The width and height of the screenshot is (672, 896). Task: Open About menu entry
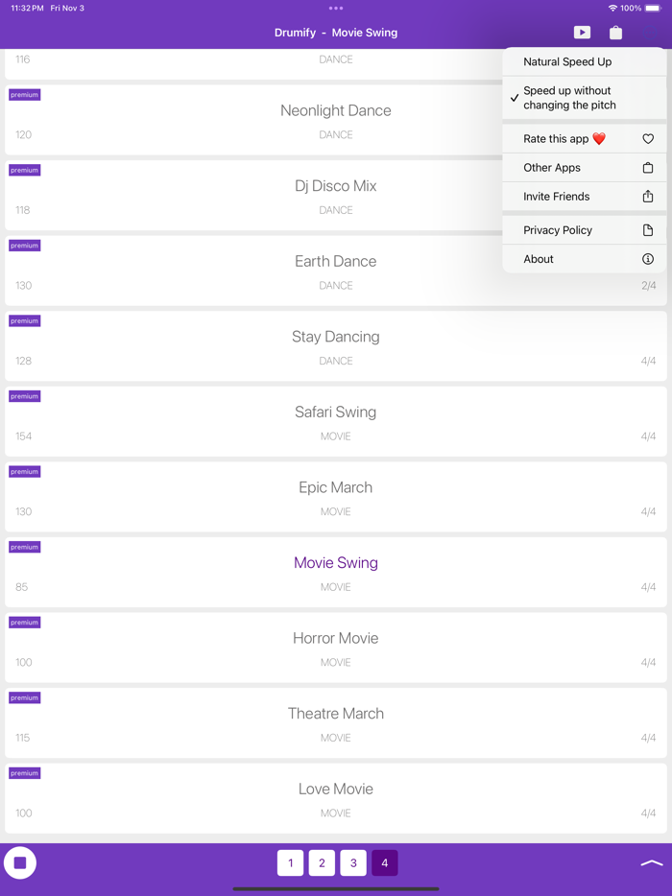click(584, 259)
